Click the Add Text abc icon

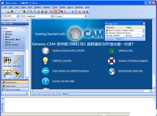7,73
